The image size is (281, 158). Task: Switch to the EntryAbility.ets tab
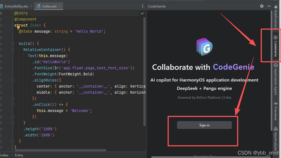pyautogui.click(x=16, y=6)
